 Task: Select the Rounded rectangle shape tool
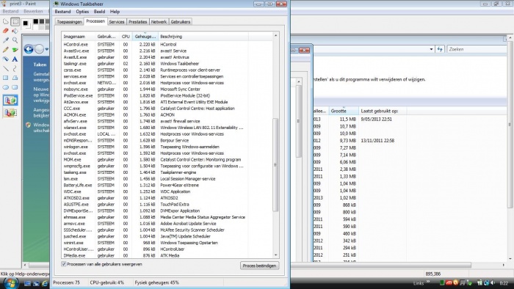click(15, 87)
